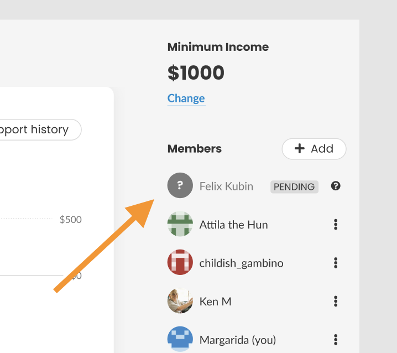Click childish_gambino's red avatar
397x353 pixels.
point(180,262)
